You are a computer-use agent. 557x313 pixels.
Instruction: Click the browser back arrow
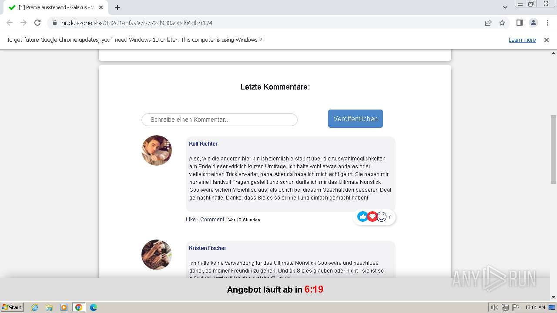10,23
